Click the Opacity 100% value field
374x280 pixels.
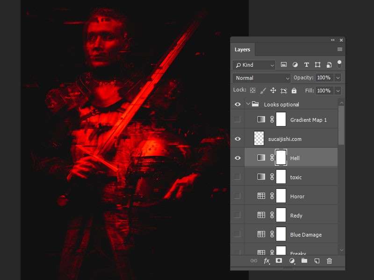click(x=324, y=78)
